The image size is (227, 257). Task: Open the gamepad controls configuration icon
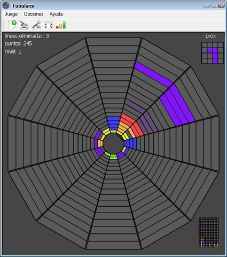(24, 25)
